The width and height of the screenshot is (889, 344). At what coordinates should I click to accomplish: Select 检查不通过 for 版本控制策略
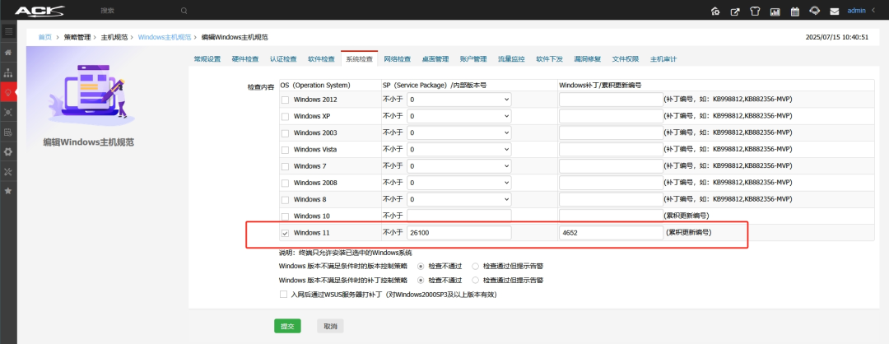pos(421,266)
